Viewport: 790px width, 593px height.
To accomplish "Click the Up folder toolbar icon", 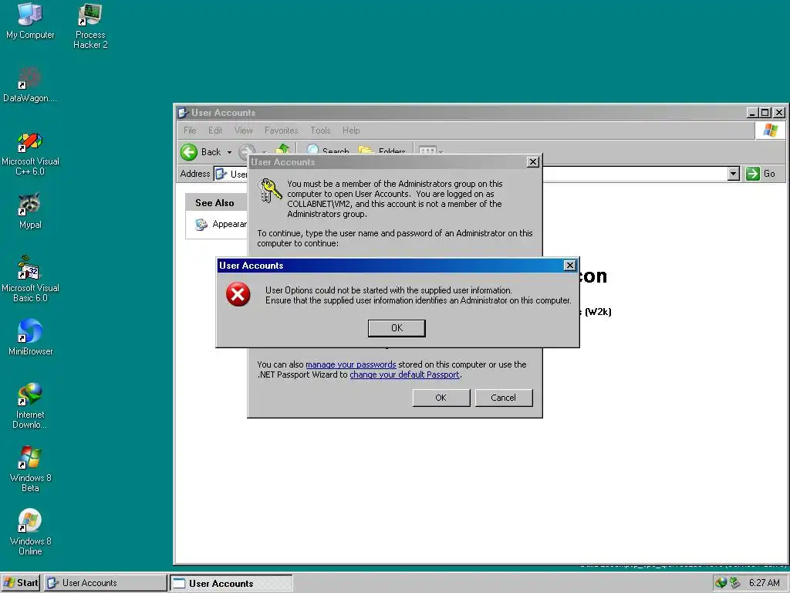I will click(283, 149).
